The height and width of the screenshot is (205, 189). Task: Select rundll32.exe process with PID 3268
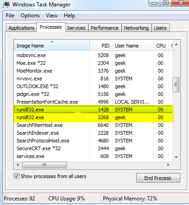pos(93,117)
